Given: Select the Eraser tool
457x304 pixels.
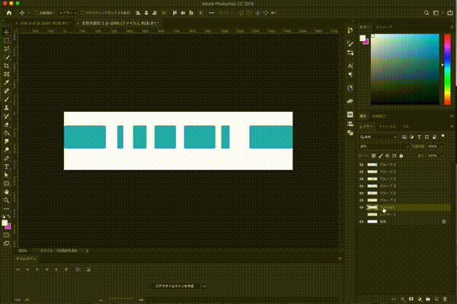Looking at the screenshot, I should 6,125.
